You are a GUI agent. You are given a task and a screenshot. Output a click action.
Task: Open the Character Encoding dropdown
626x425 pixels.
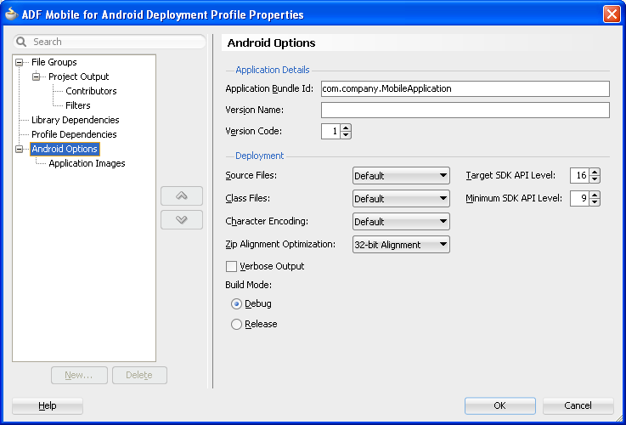[x=401, y=222]
